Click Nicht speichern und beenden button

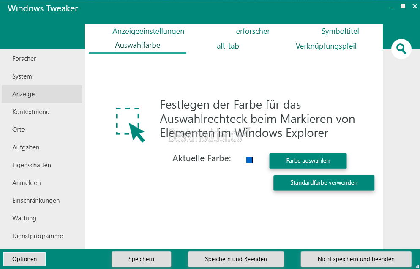click(x=356, y=259)
